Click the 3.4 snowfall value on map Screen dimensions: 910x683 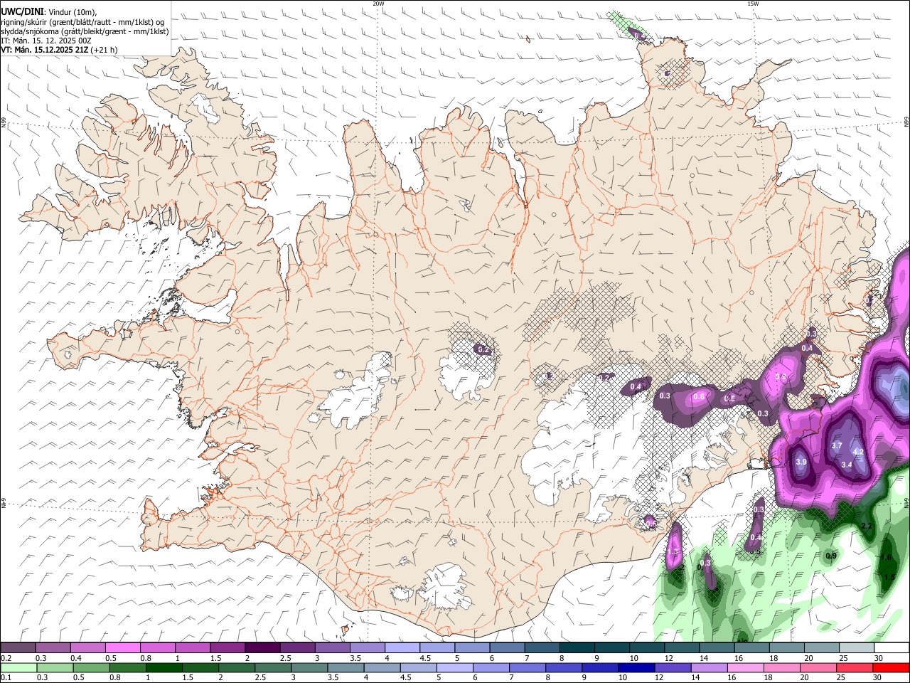coord(846,465)
